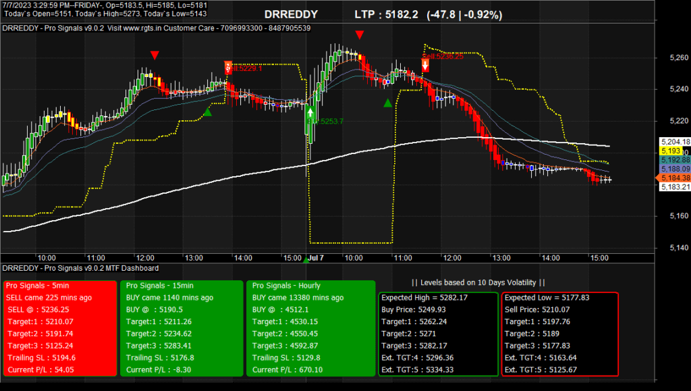Image resolution: width=691 pixels, height=391 pixels.
Task: Click 'Target:2 : 5271' in the Expected High box
Action: pyautogui.click(x=408, y=334)
